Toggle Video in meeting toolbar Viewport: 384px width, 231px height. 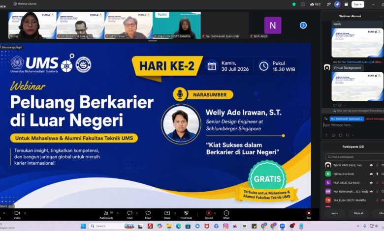click(x=17, y=215)
